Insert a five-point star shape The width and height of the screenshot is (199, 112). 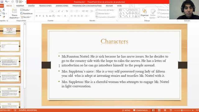(x=136, y=16)
